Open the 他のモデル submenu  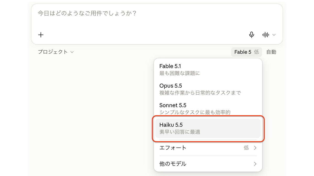point(208,164)
